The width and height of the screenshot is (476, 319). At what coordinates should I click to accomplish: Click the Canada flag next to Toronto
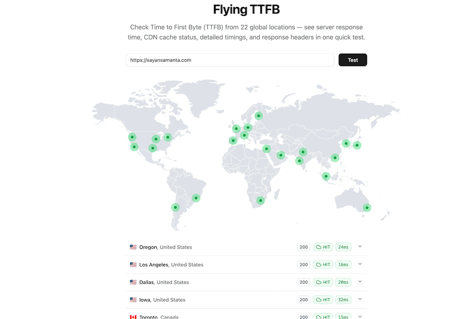pyautogui.click(x=132, y=317)
